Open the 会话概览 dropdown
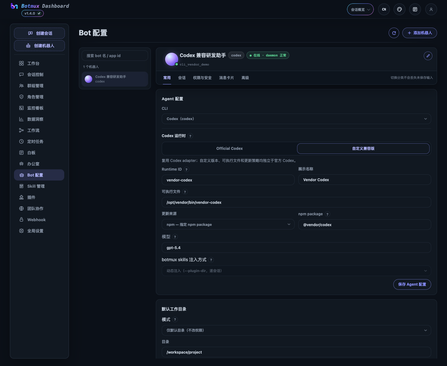The width and height of the screenshot is (447, 366). [360, 9]
